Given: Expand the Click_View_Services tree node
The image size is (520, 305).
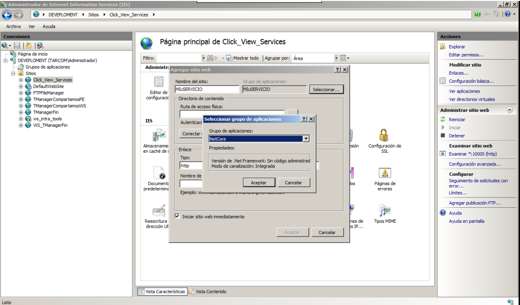Looking at the screenshot, I should [x=21, y=80].
